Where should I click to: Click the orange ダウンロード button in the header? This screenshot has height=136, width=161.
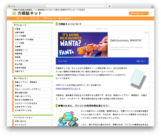point(139,14)
